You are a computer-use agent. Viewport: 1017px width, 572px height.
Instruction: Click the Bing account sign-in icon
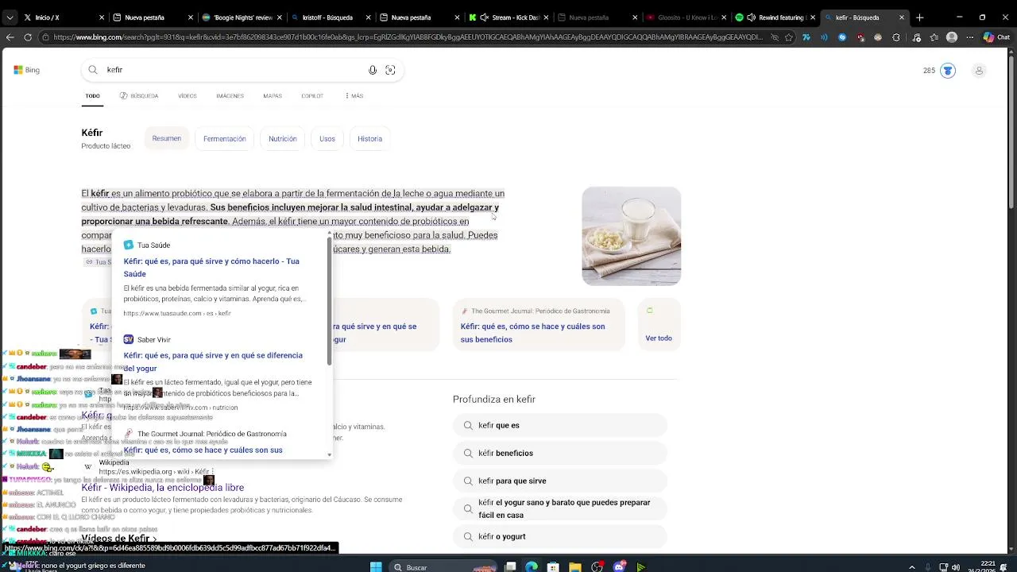(979, 71)
